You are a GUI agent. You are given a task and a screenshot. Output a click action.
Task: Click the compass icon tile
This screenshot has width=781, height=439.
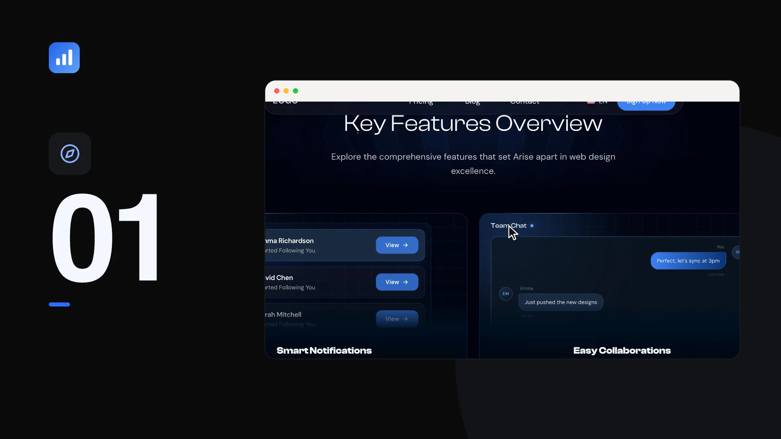(x=70, y=154)
